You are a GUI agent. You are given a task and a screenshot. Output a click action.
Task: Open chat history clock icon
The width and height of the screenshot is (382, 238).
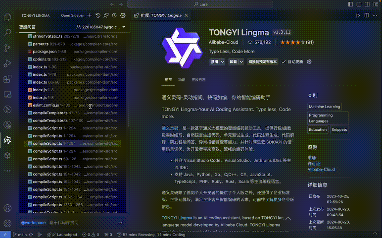coord(98,15)
